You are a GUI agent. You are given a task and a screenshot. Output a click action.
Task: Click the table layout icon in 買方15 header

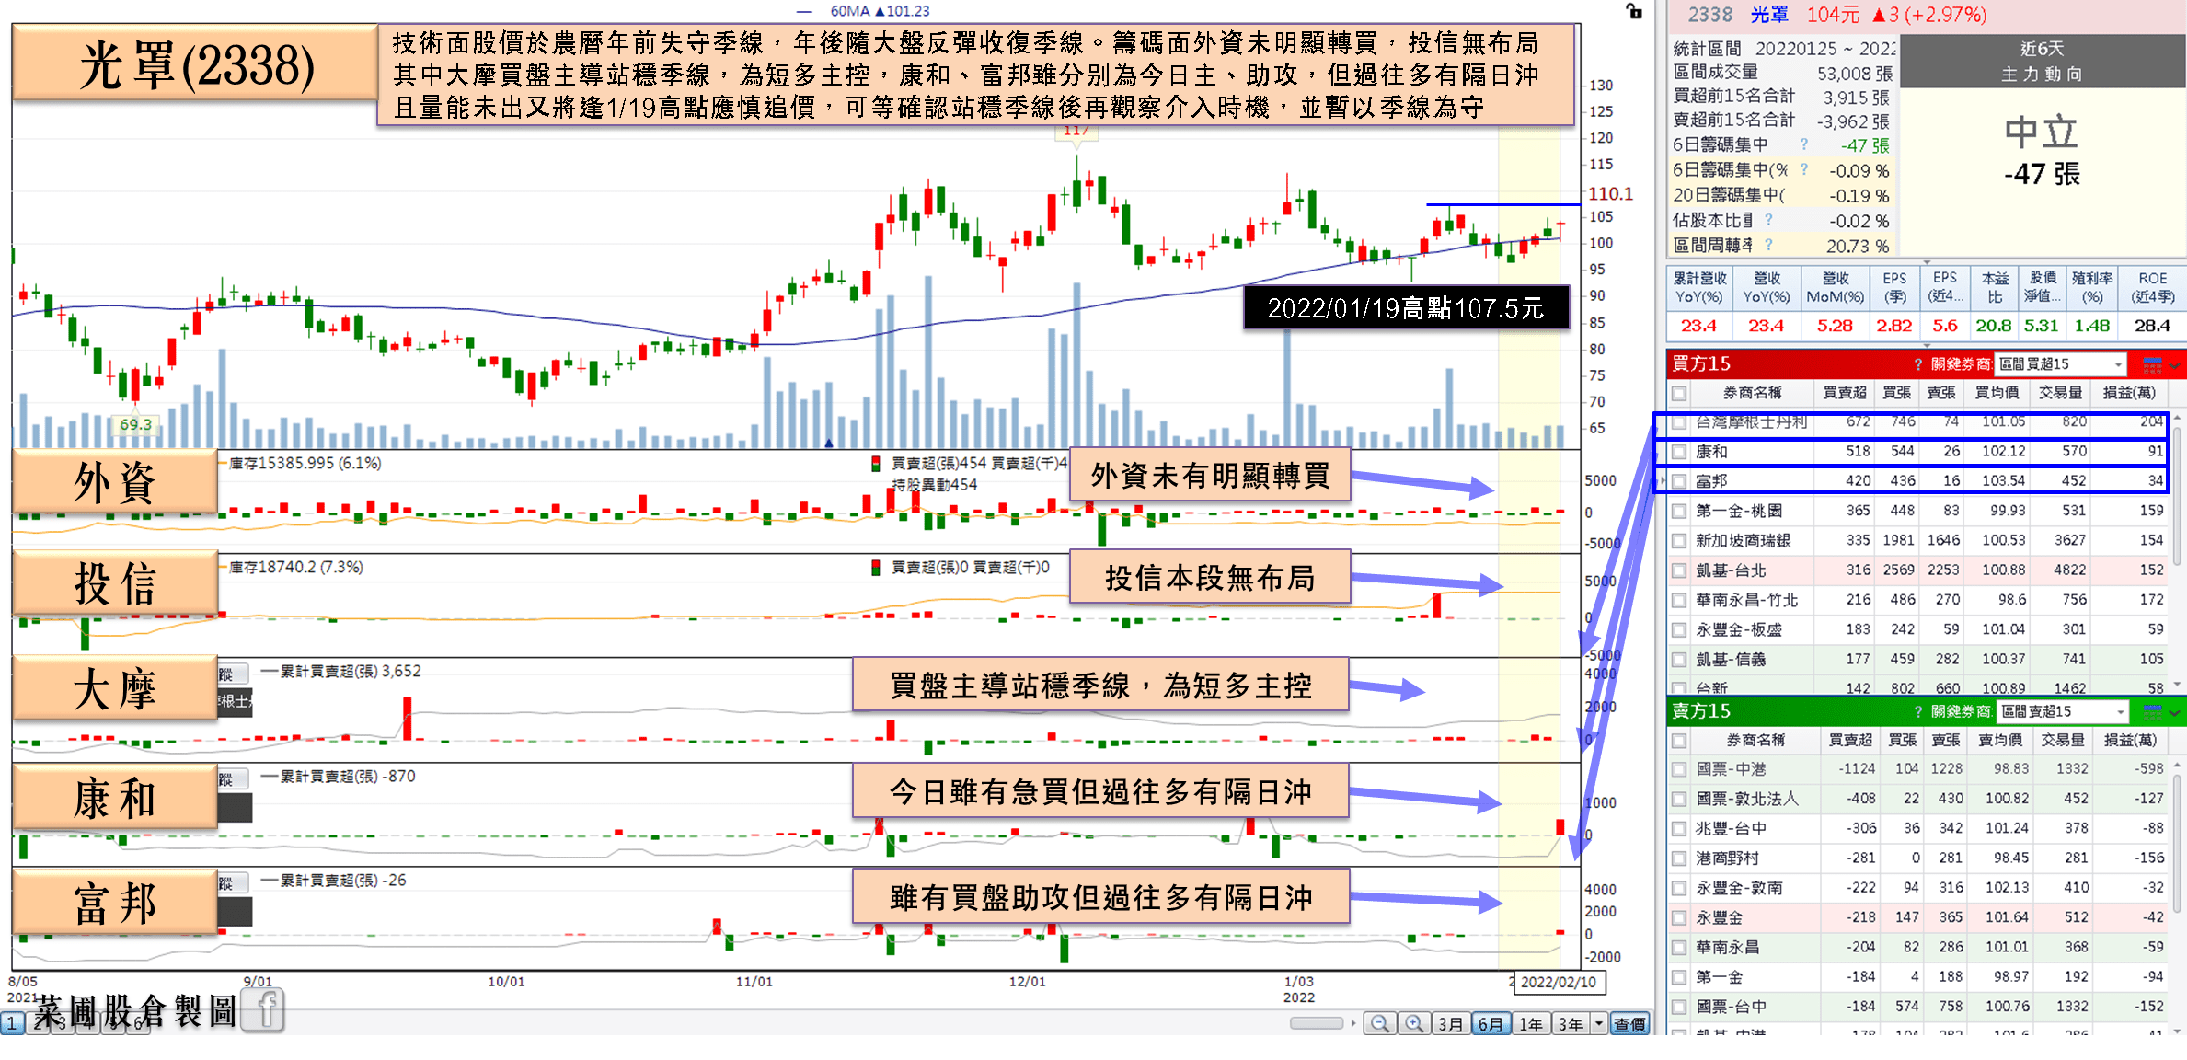tap(2152, 364)
